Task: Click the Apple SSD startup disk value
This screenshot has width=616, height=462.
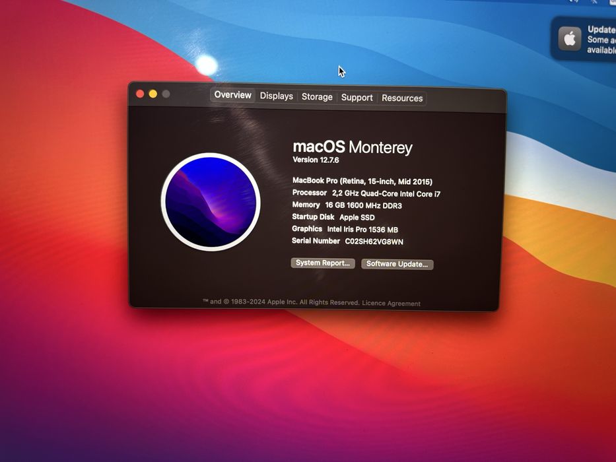Action: tap(357, 217)
